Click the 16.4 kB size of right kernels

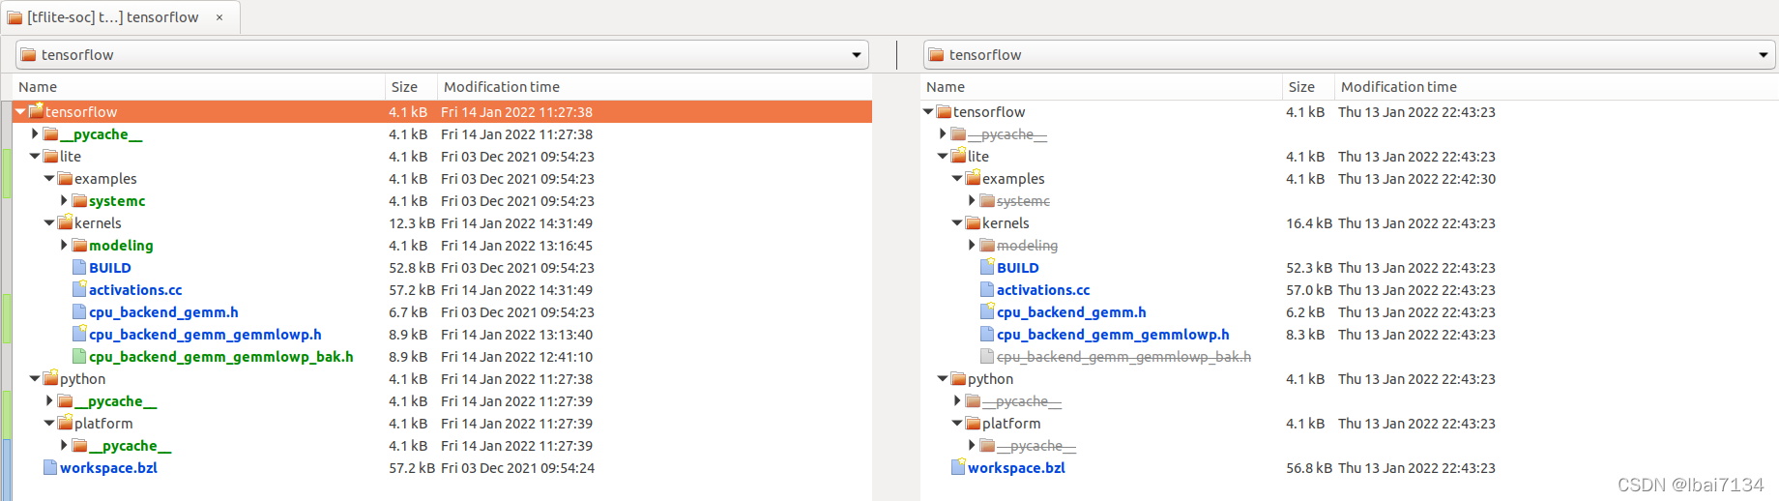1309,222
